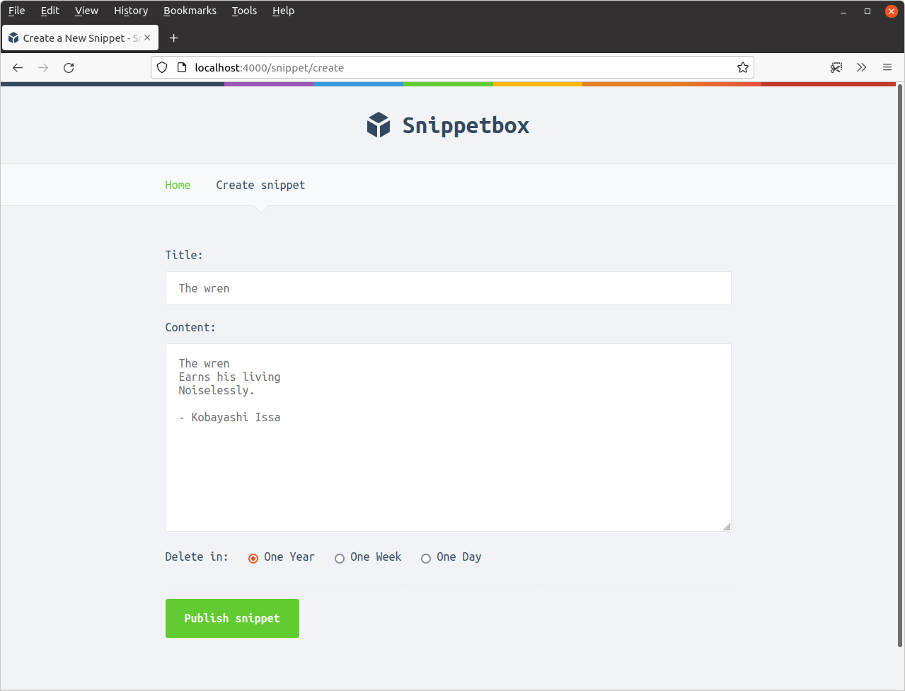
Task: Close the Create a New Snippet tab
Action: [x=147, y=38]
